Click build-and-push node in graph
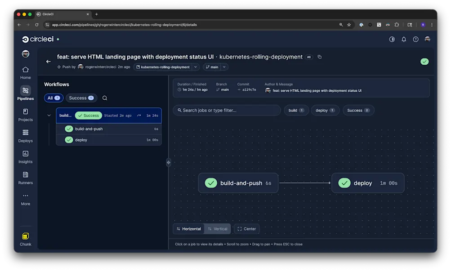This screenshot has width=451, height=271. point(238,183)
